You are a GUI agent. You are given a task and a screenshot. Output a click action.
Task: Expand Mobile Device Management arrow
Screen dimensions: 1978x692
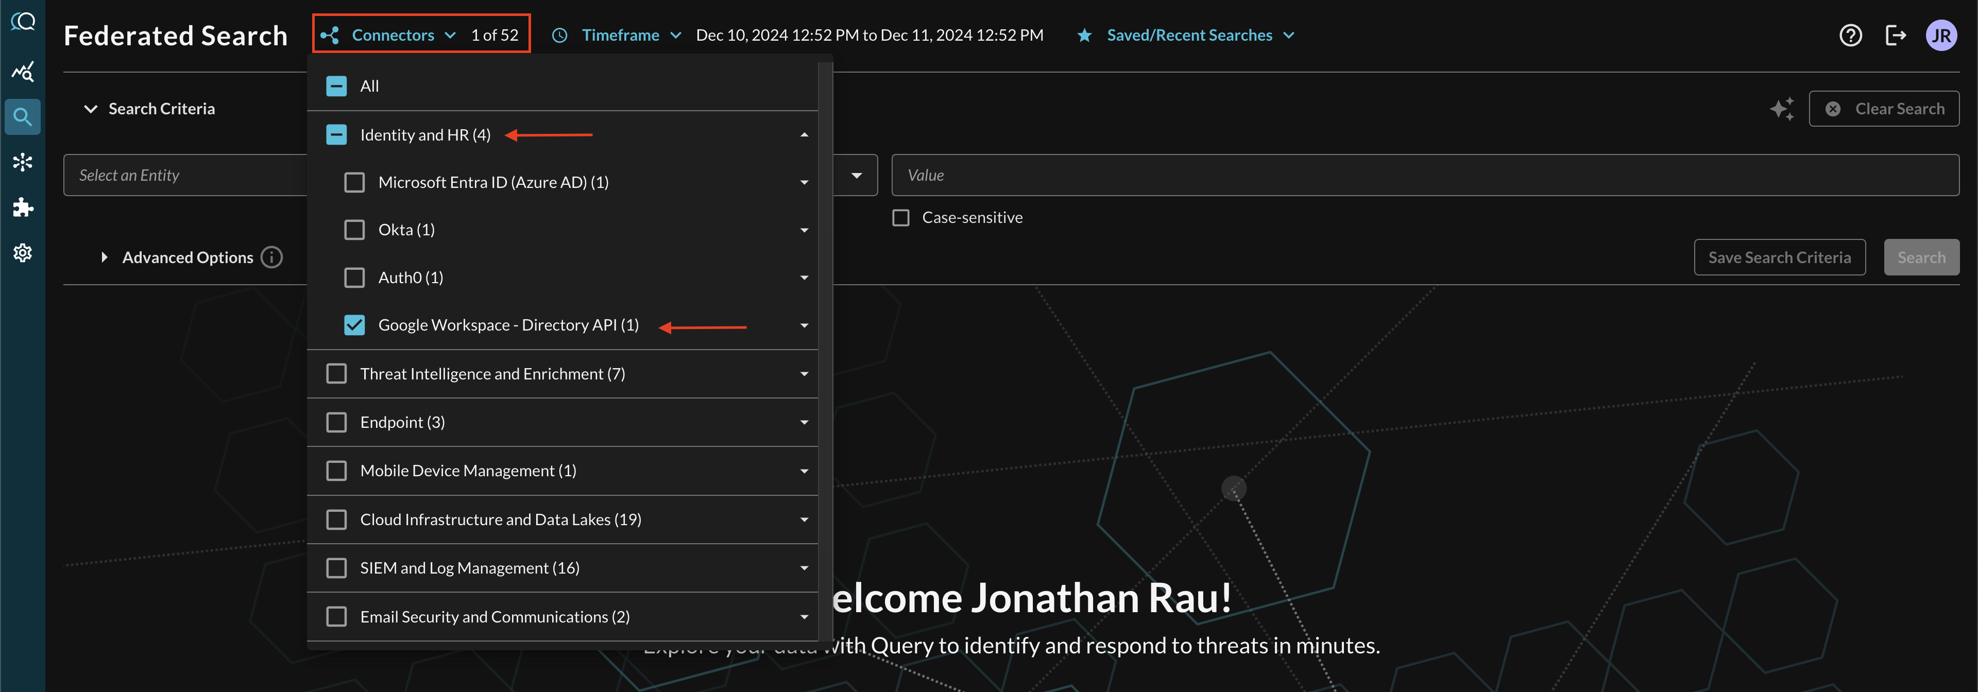point(804,471)
